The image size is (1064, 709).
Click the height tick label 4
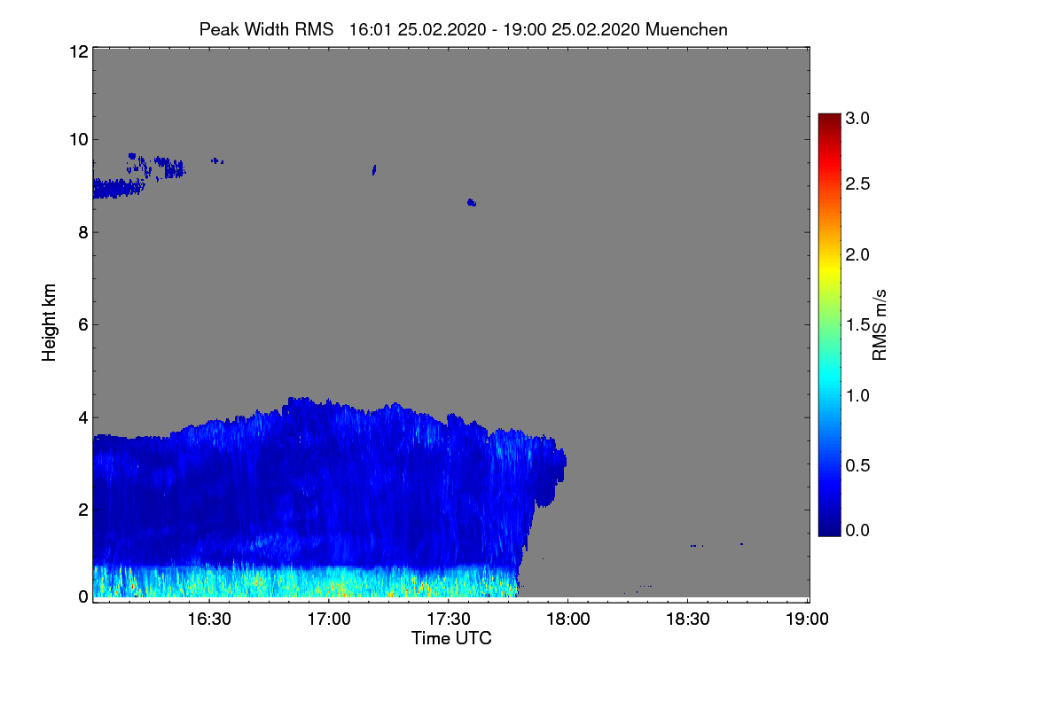pyautogui.click(x=83, y=417)
